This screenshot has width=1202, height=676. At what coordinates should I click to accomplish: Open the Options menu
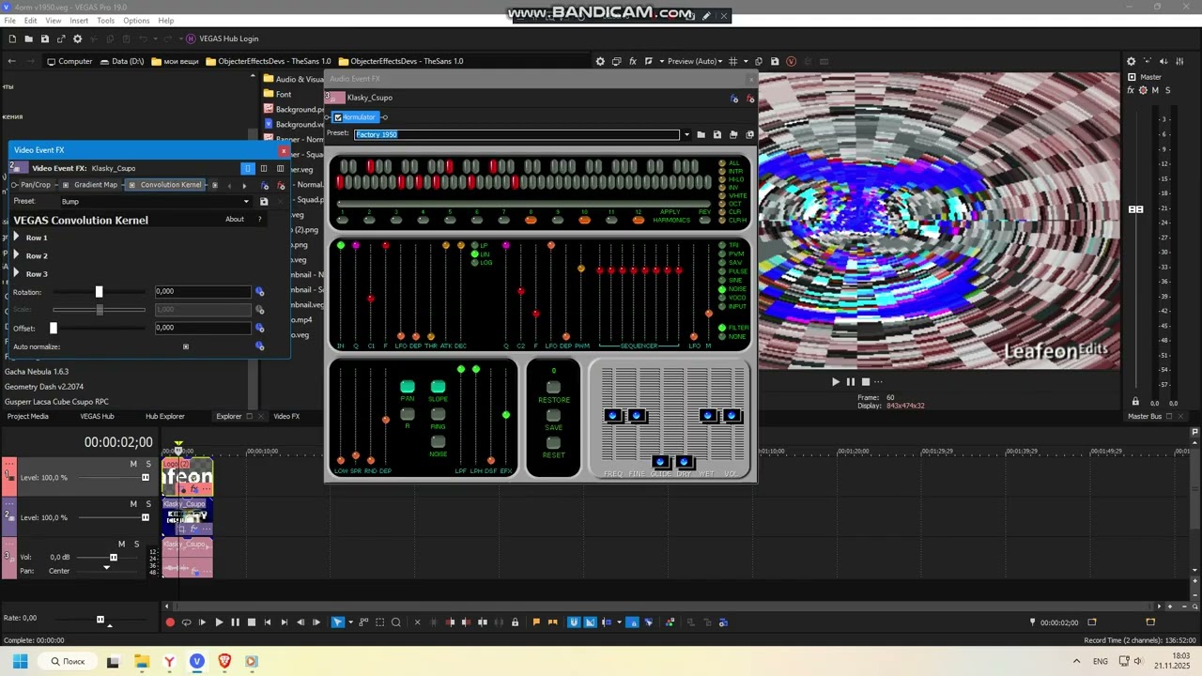136,20
